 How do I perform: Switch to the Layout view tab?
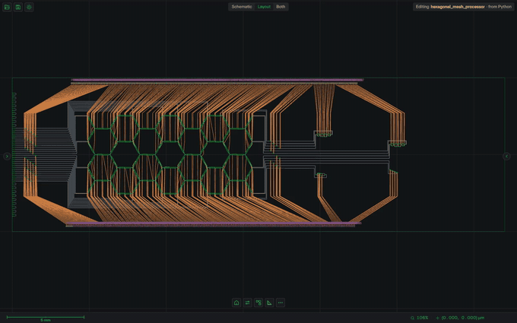click(264, 7)
